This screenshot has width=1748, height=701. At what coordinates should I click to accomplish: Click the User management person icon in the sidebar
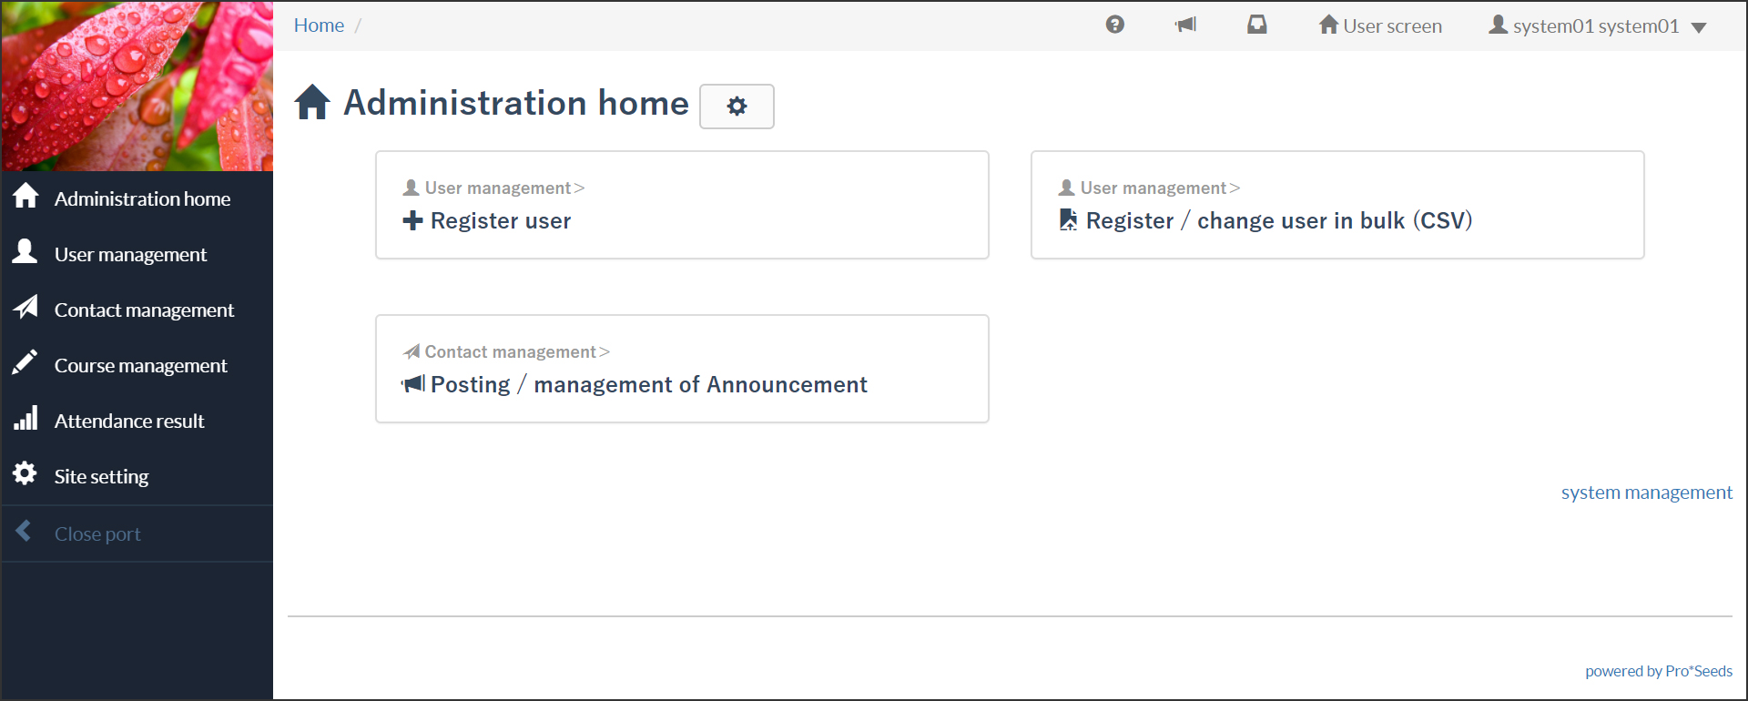click(25, 251)
